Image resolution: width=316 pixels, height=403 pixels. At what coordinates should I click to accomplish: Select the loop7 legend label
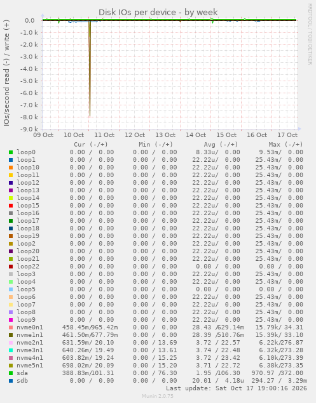coord(26,305)
